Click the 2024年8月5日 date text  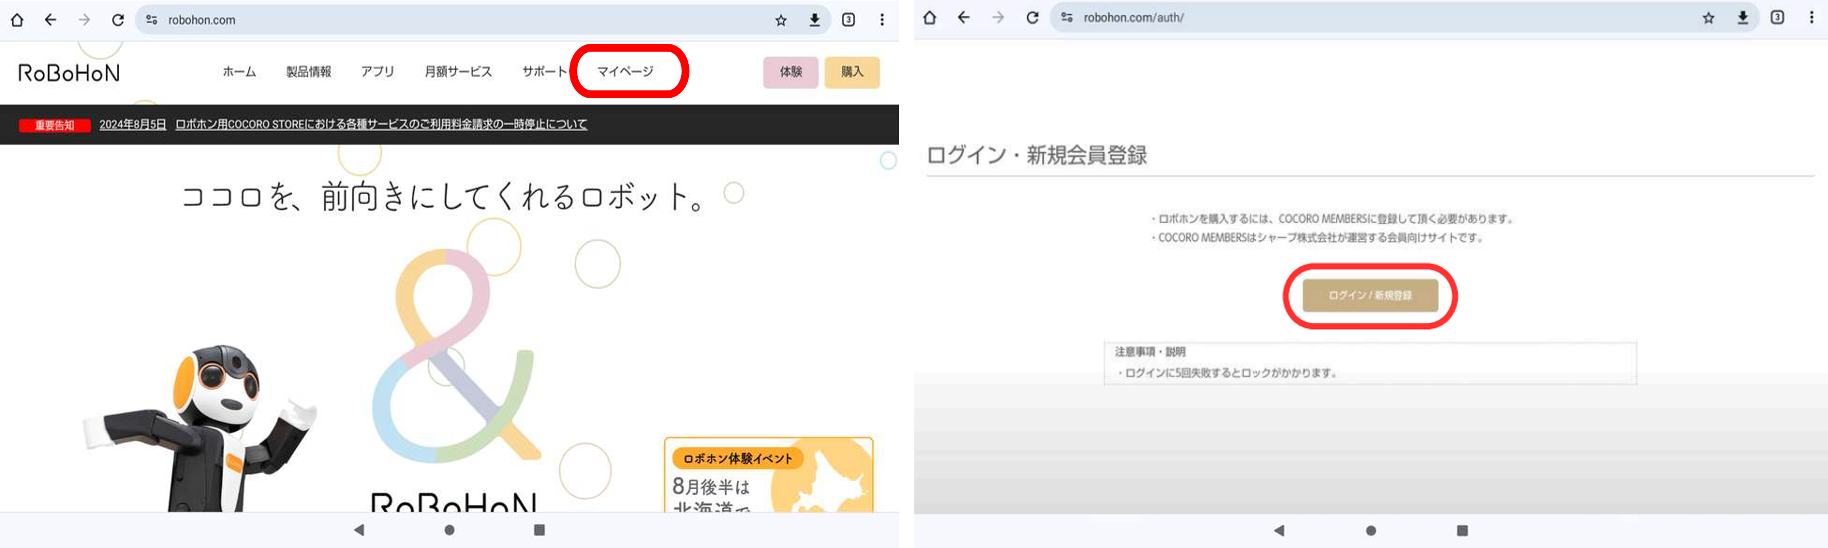(133, 124)
